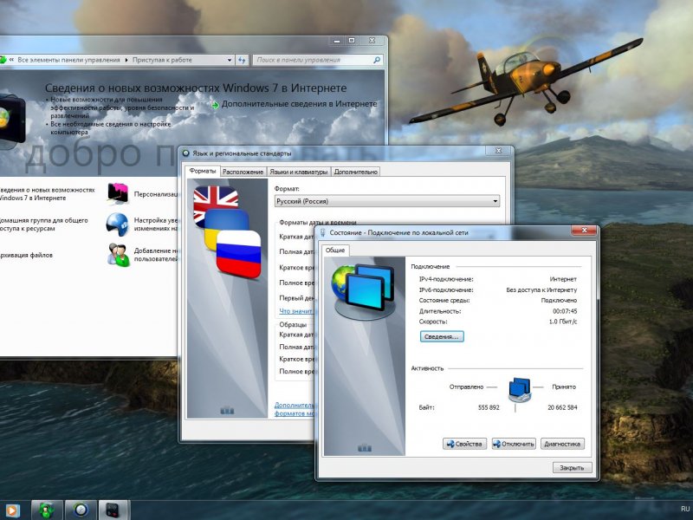Viewport: 693px width, 520px height.
Task: Open the address bar history dropdown arrow
Action: (230, 60)
